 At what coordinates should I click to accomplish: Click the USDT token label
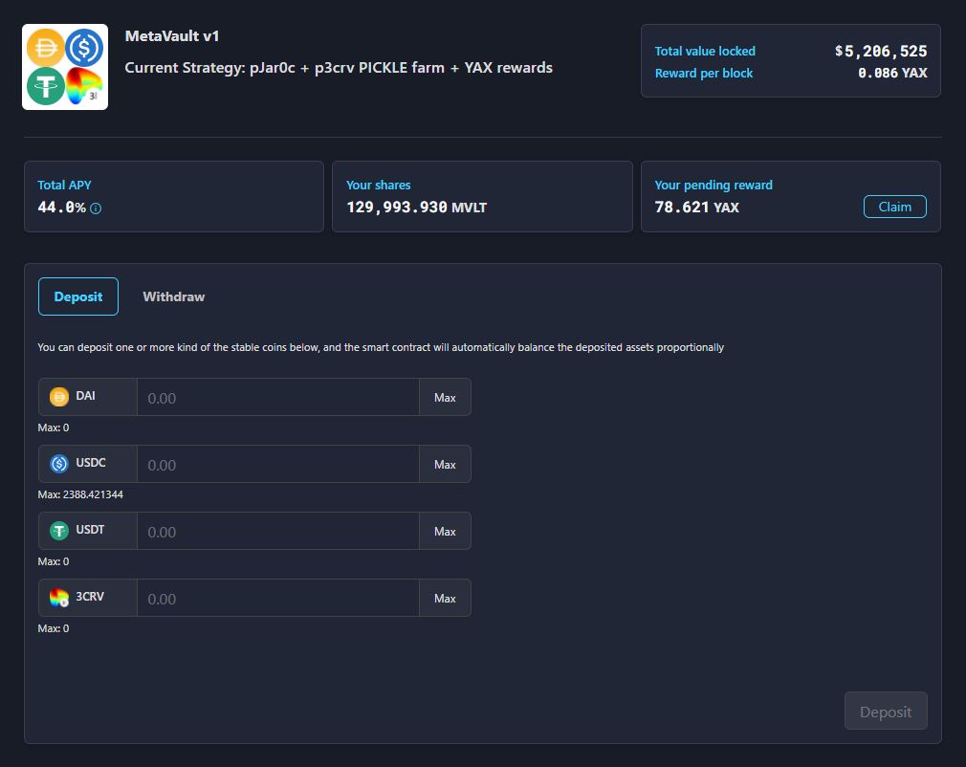[x=90, y=529]
